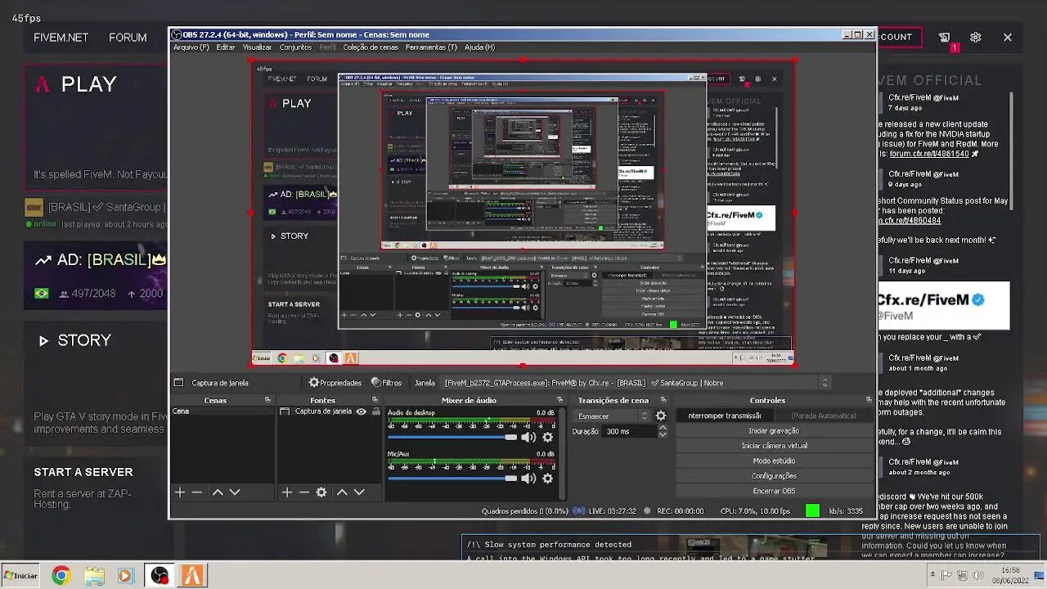Viewport: 1047px width, 589px height.
Task: Open transition properties gear next to Esmaecer
Action: point(661,416)
